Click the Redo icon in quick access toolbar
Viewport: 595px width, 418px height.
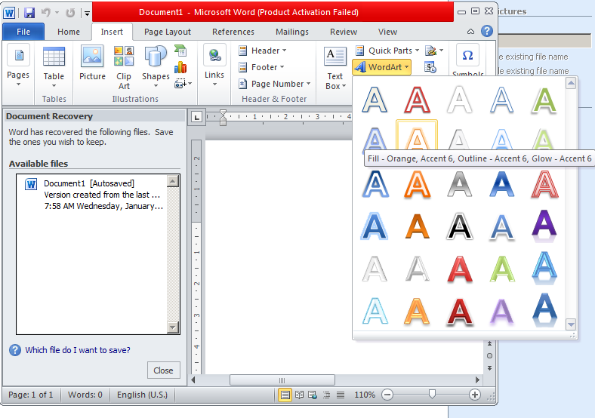(70, 13)
